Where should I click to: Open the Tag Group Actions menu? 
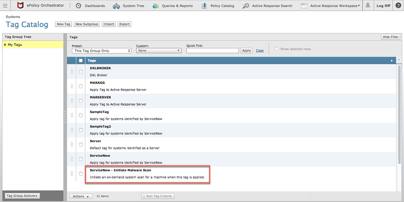(22, 196)
